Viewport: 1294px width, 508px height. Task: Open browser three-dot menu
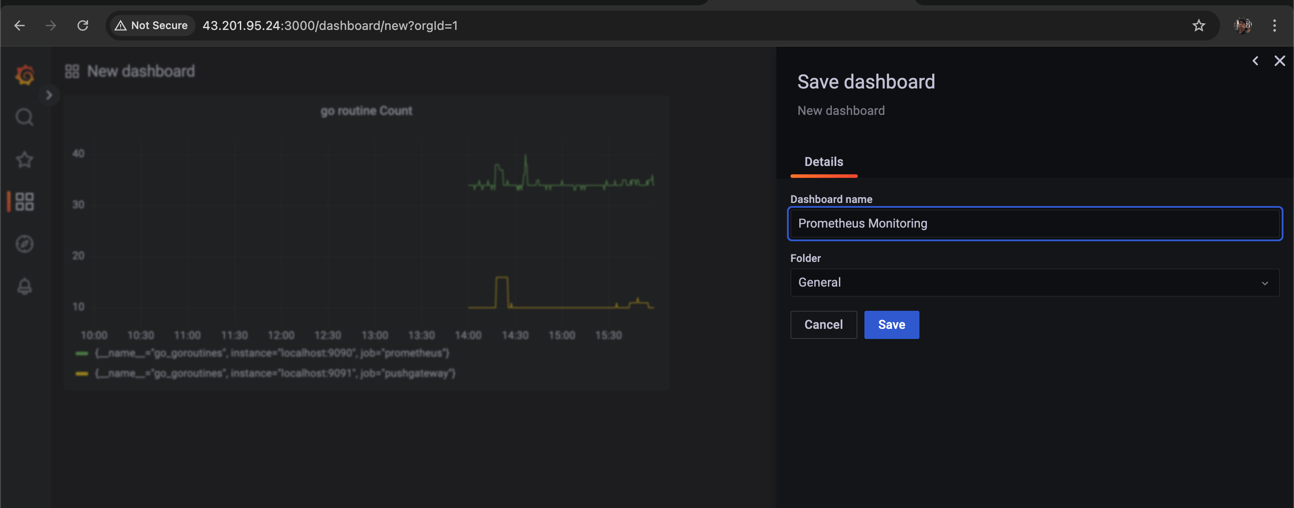1274,26
